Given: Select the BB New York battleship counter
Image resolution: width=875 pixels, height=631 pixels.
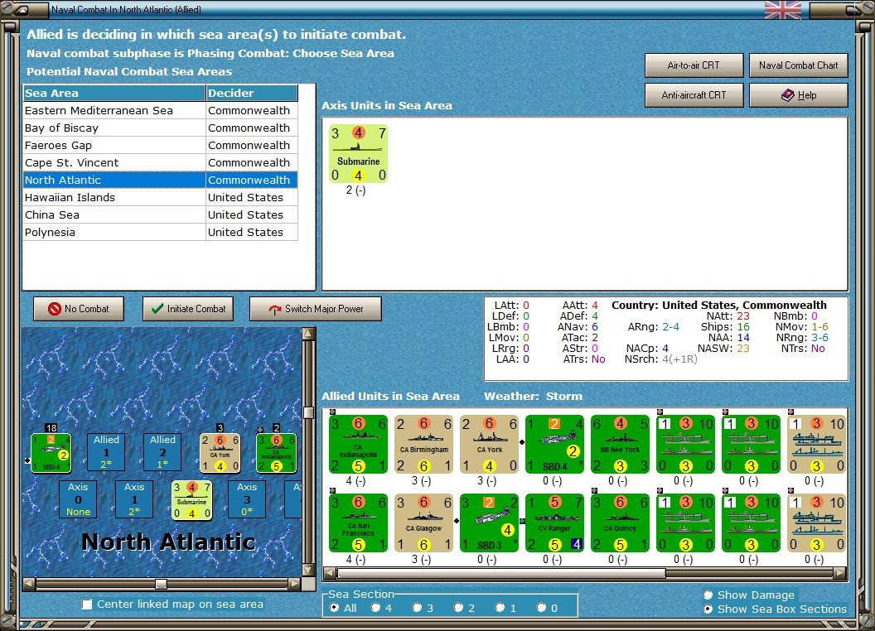Looking at the screenshot, I should pyautogui.click(x=620, y=444).
